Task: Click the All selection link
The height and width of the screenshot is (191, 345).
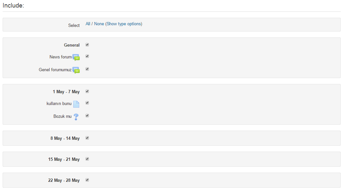Action: pos(88,24)
